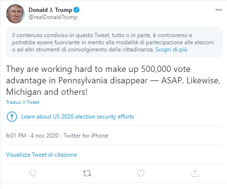Open Donald J. Trump profile picture
The height and width of the screenshot is (189, 227).
tap(15, 14)
